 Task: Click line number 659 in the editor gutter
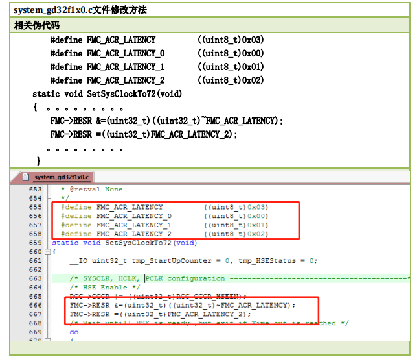tap(34, 243)
